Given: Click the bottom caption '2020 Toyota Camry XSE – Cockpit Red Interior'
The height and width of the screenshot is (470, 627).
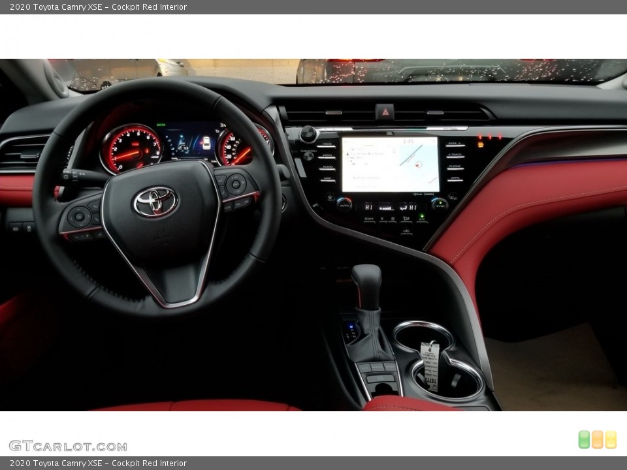Looking at the screenshot, I should (x=98, y=463).
